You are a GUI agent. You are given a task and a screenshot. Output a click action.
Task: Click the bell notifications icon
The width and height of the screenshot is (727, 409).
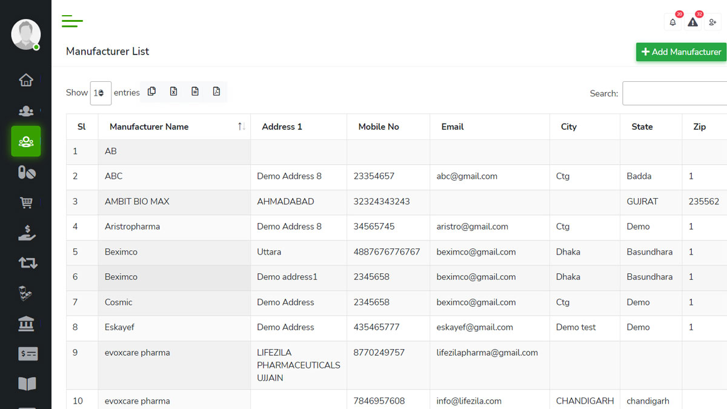coord(672,22)
